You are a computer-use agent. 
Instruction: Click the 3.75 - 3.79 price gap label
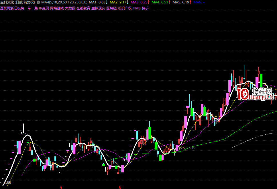187,148
